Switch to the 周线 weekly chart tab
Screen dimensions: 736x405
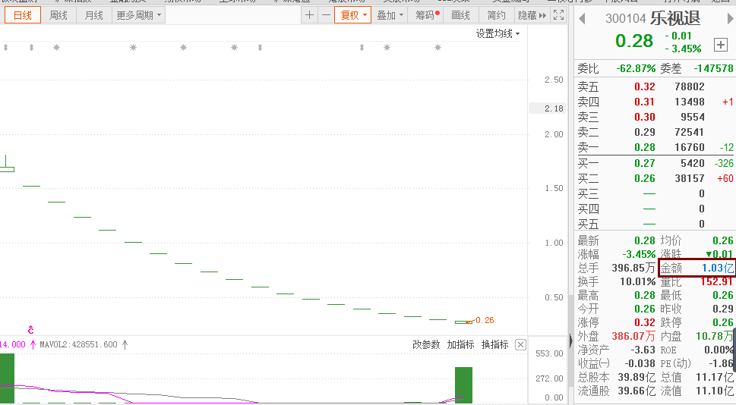point(58,15)
